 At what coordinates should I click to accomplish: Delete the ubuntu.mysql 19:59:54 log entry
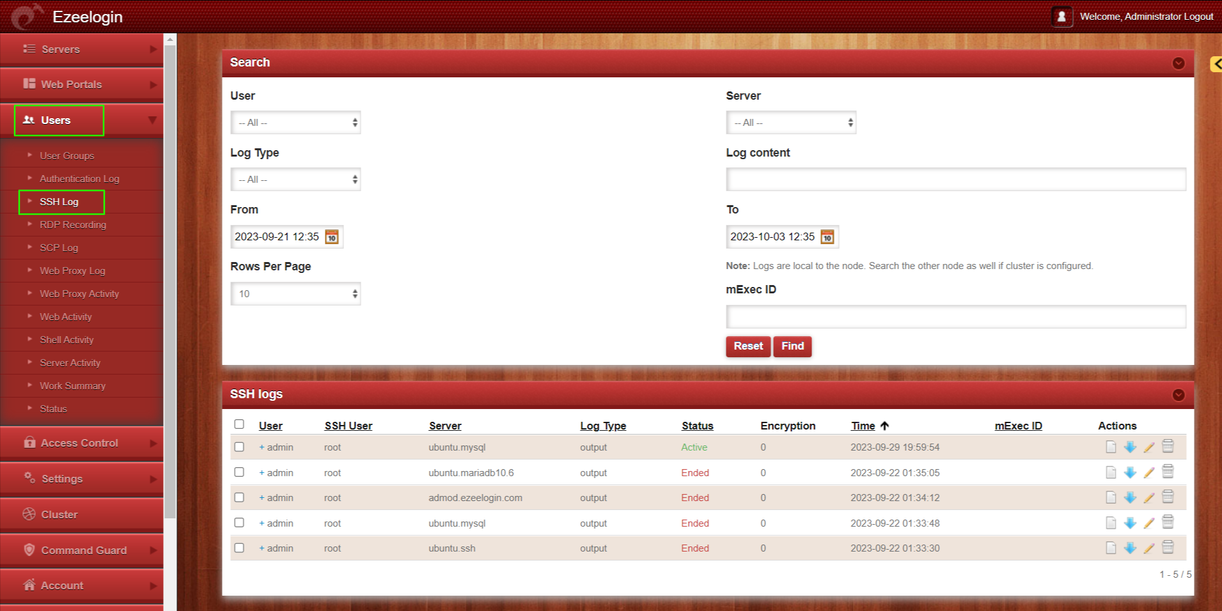(x=1168, y=446)
